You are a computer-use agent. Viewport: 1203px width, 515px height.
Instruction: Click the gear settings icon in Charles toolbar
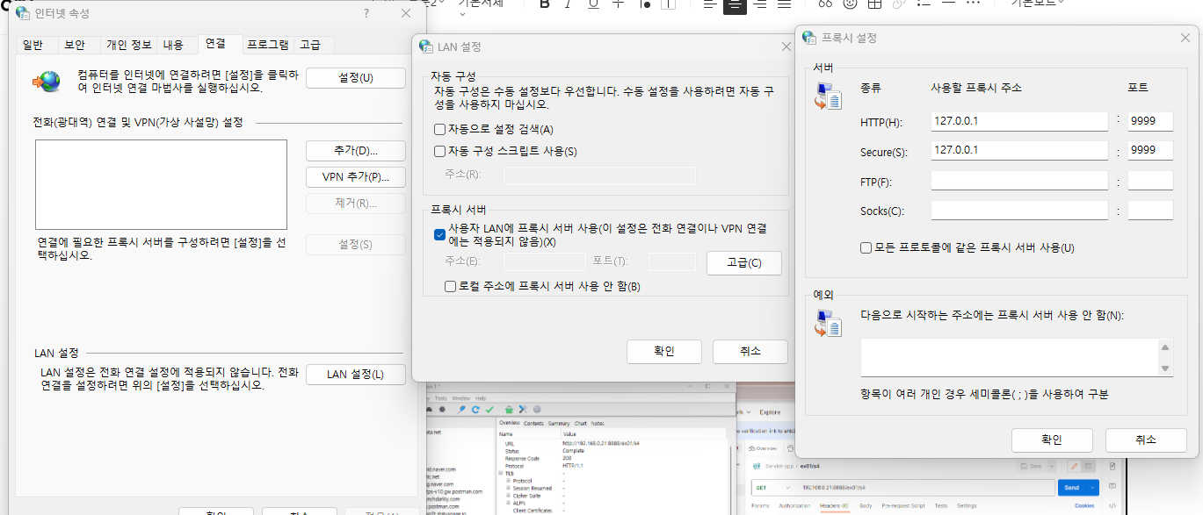(x=537, y=410)
